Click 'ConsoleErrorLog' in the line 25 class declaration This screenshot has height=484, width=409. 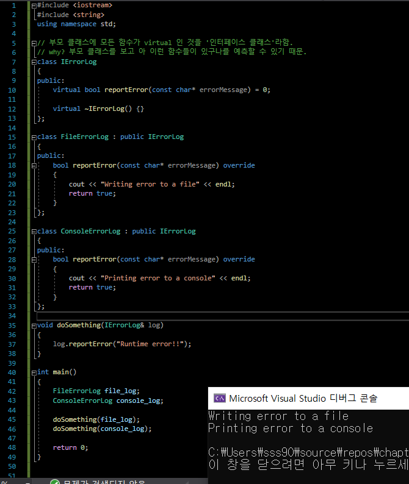click(x=90, y=231)
